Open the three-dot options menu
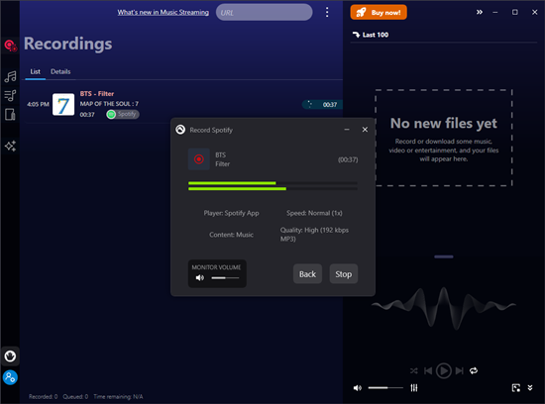 (327, 12)
